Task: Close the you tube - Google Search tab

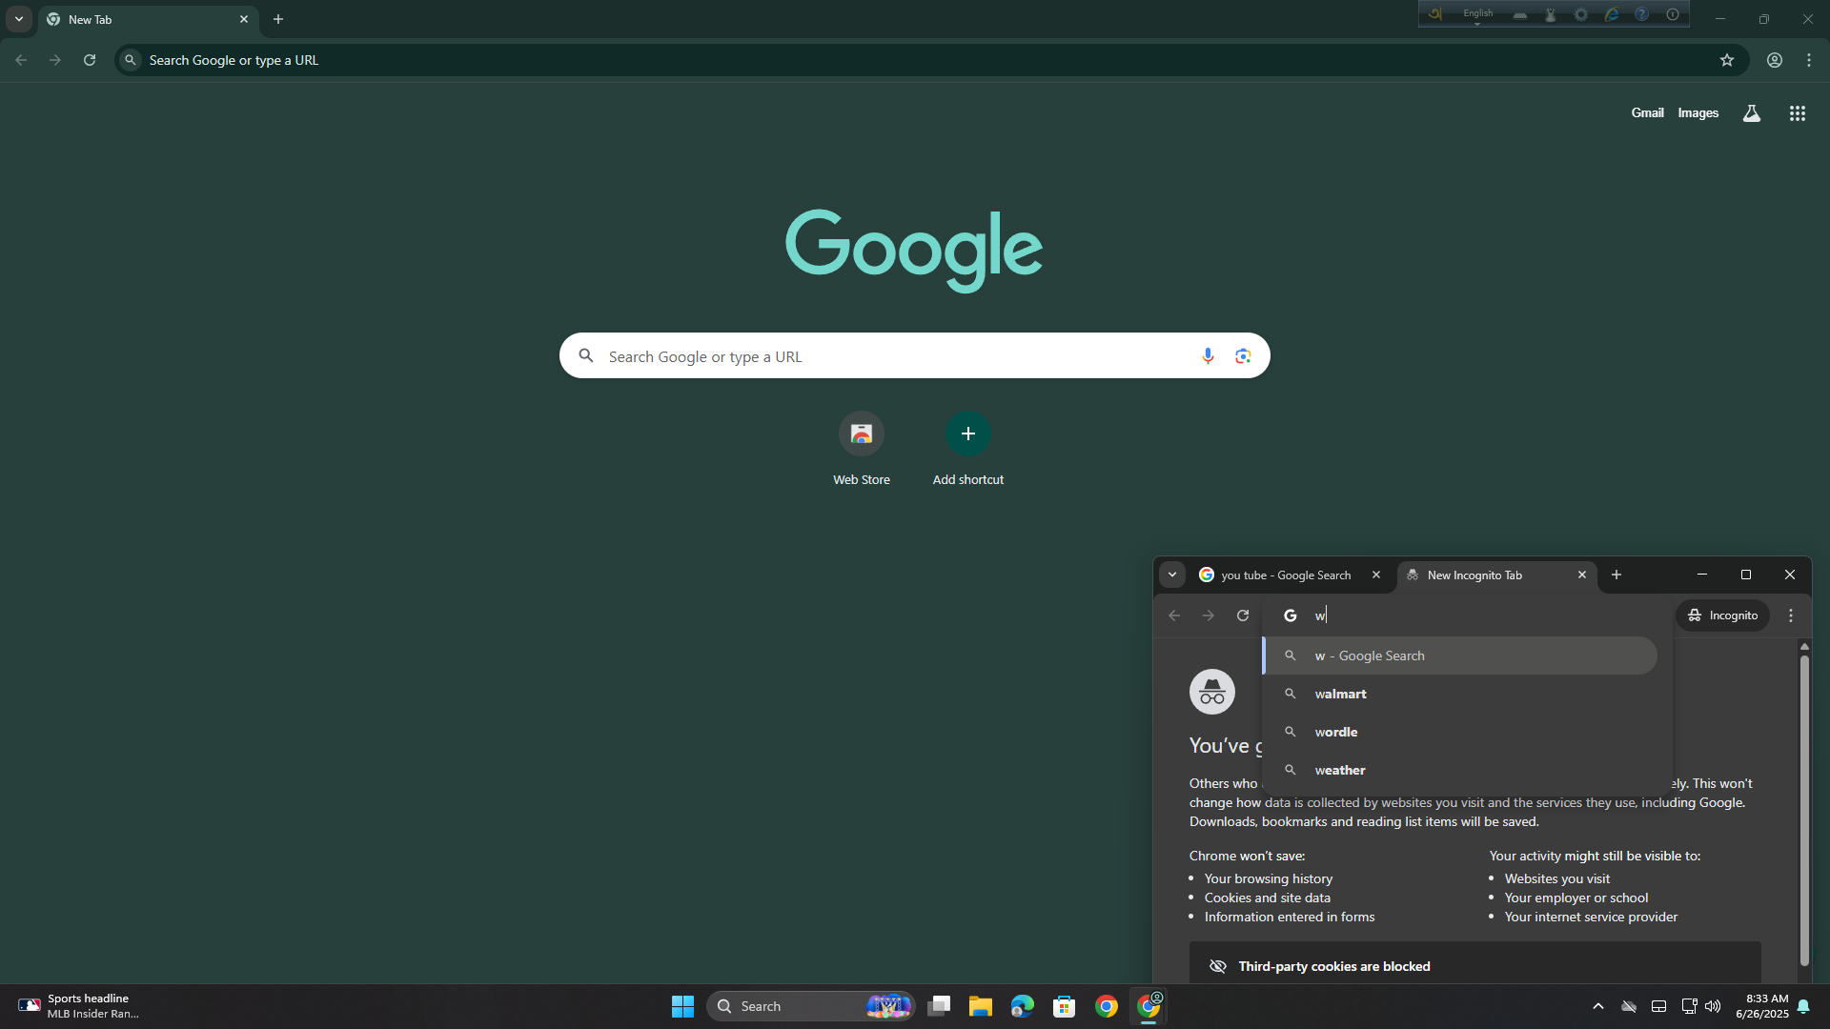Action: pos(1376,575)
